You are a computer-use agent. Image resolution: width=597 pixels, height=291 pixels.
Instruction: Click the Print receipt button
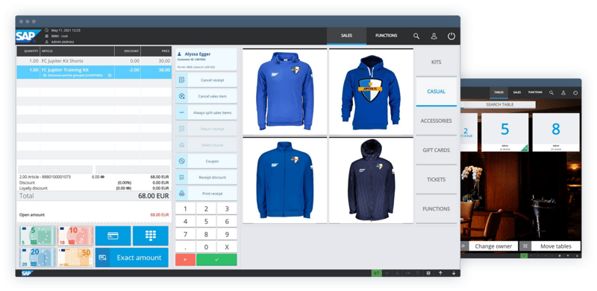[206, 194]
